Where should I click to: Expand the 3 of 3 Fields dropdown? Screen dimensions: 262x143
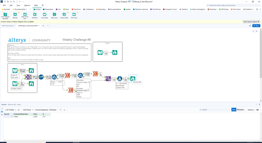[11, 110]
